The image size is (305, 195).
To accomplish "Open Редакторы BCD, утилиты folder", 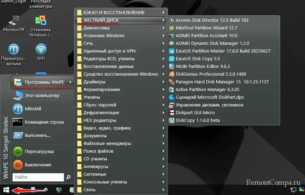I will [x=121, y=59].
